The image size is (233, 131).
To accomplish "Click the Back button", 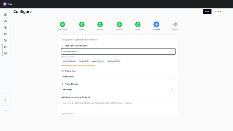I will (207, 11).
